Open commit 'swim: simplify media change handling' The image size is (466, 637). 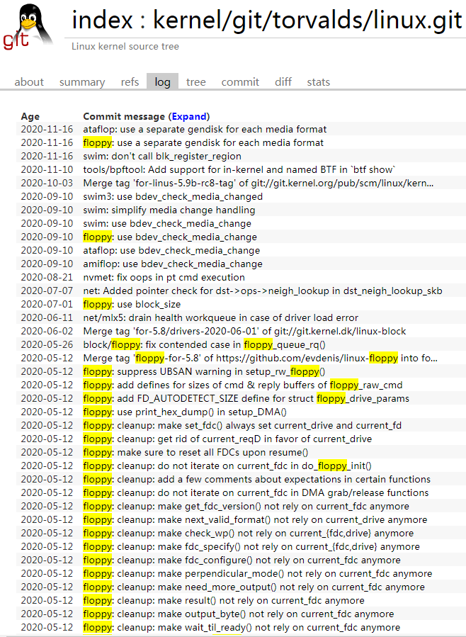(169, 210)
